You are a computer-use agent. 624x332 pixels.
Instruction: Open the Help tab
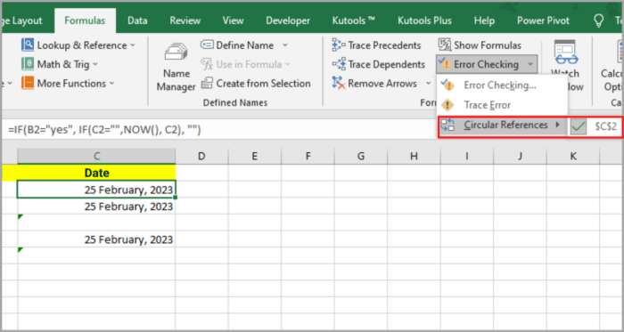484,20
